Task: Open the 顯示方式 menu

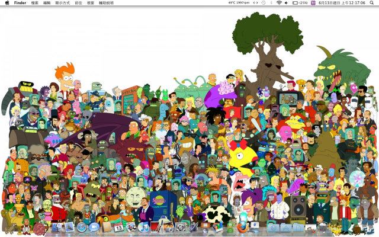Action: pos(63,3)
